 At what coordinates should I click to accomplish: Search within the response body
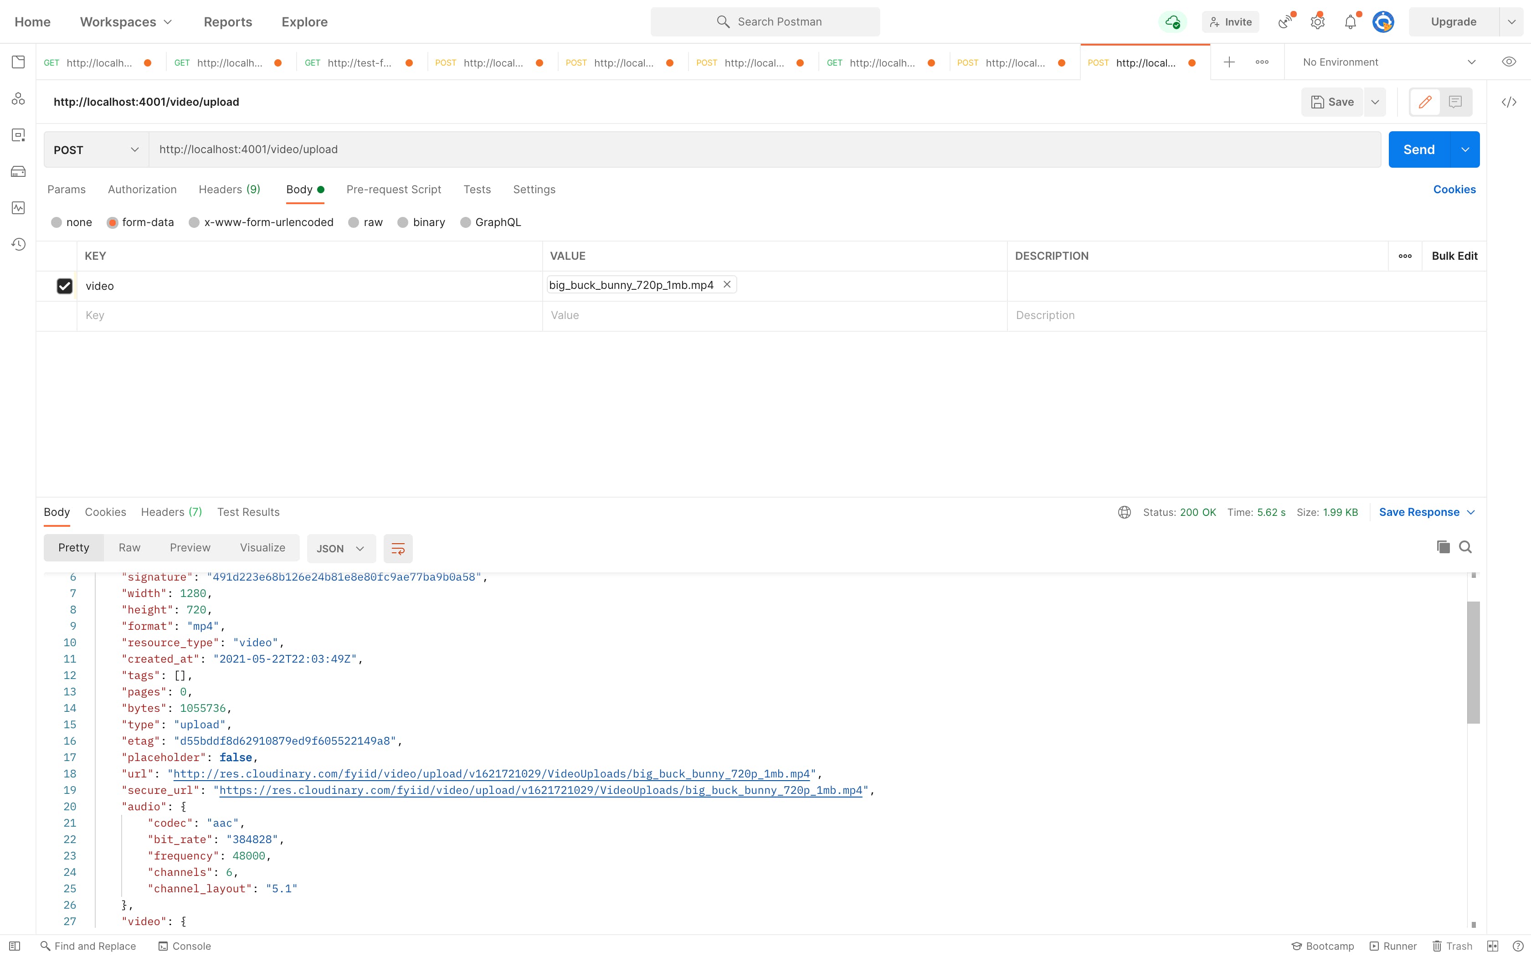coord(1465,547)
